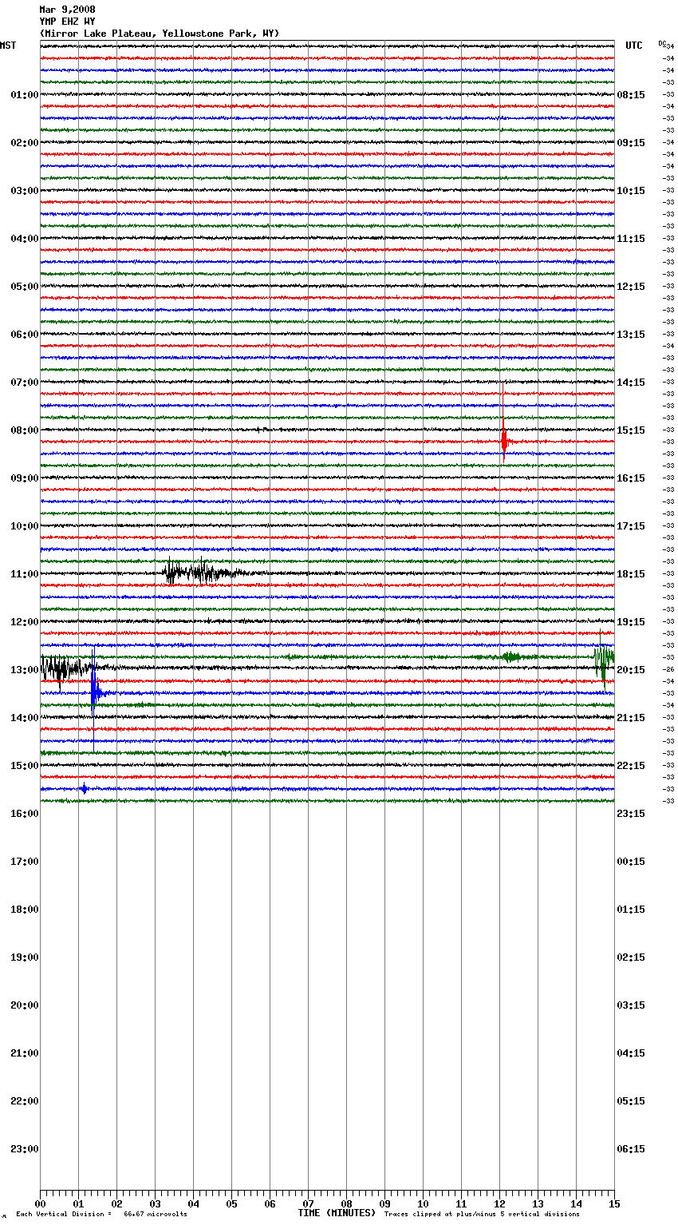The image size is (678, 1225).
Task: Click the 16:00 MST time label
Action: 24,813
